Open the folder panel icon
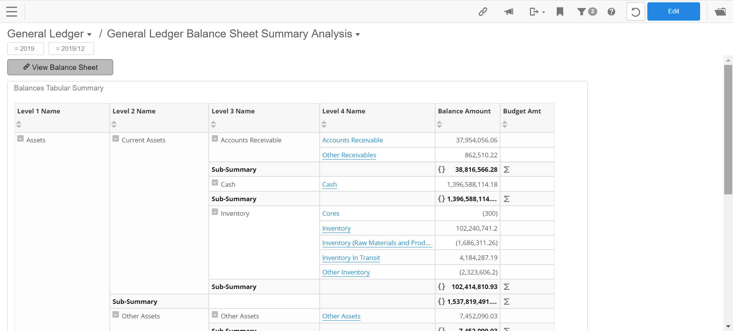Screen dimensions: 733x331 pos(720,12)
